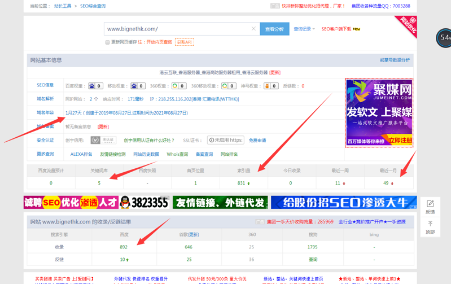
Task: Click 更新 beside 暂无备案信息
Action: pyautogui.click(x=103, y=126)
